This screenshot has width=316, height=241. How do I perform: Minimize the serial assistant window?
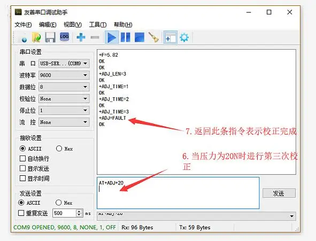point(249,12)
